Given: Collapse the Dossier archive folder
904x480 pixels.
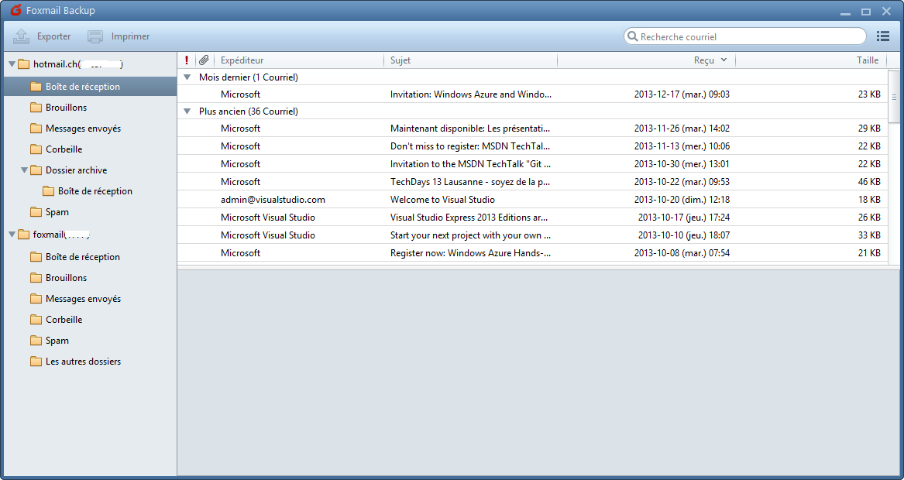Looking at the screenshot, I should click(x=24, y=170).
